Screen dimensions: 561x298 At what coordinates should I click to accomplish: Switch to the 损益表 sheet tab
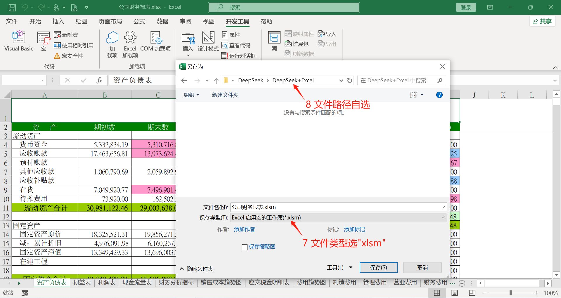[x=82, y=283]
